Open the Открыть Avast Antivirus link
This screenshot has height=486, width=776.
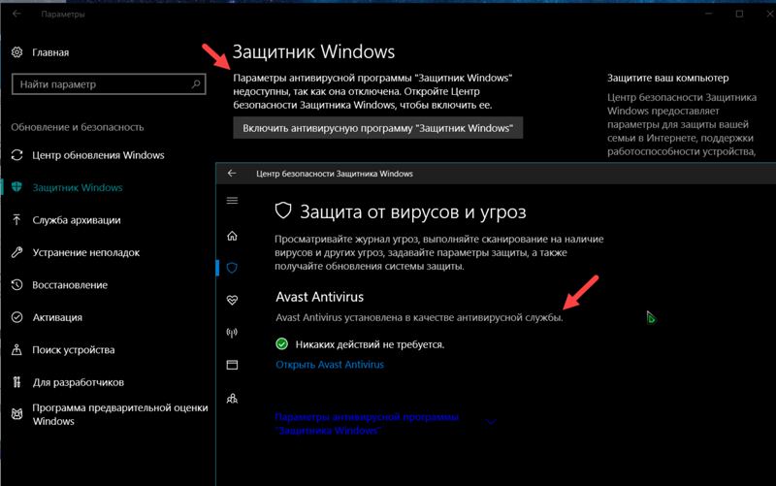[330, 364]
